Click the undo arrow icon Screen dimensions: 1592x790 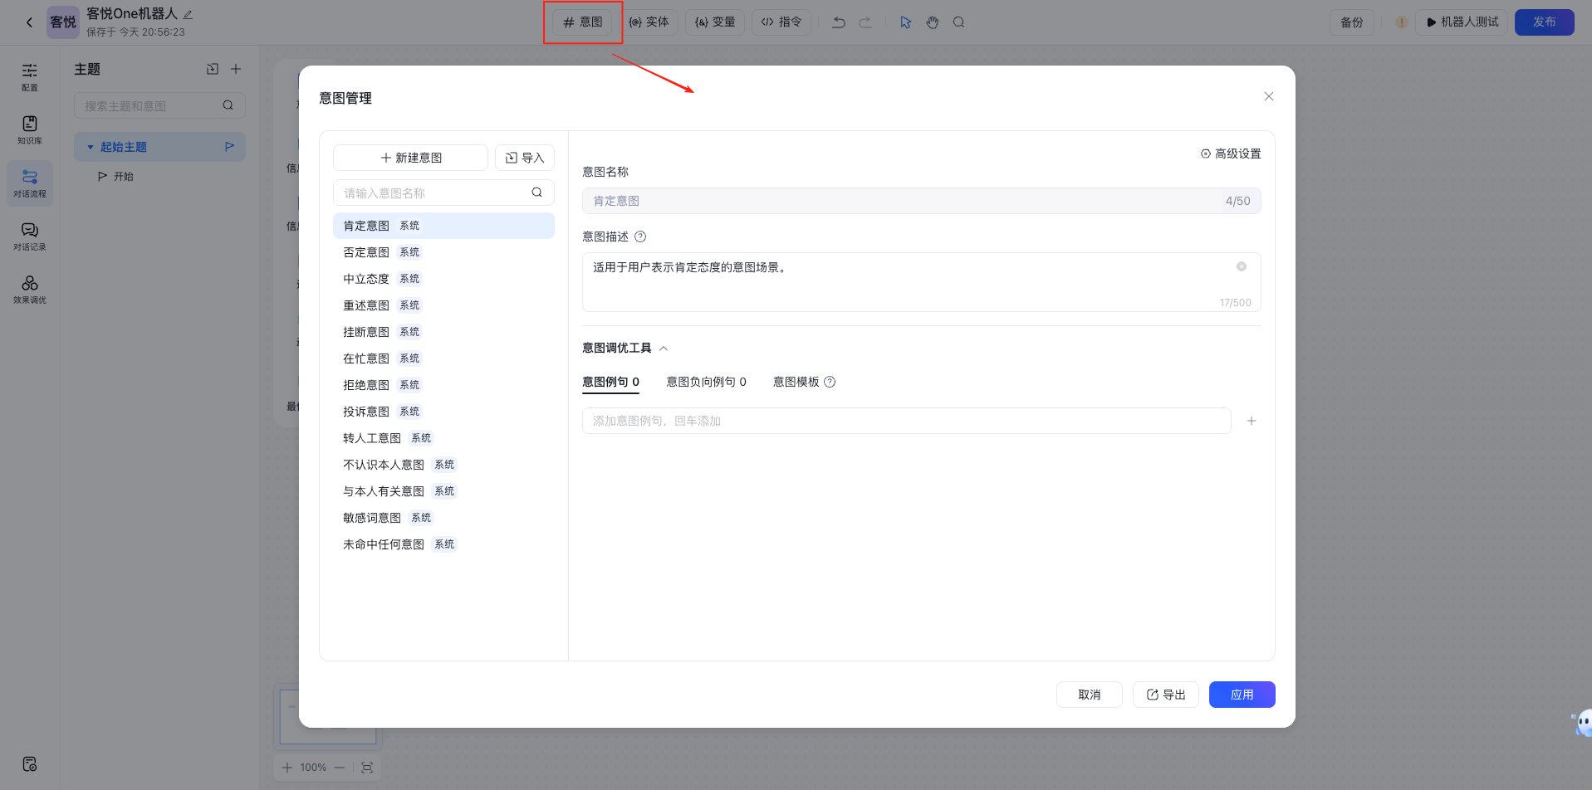839,22
